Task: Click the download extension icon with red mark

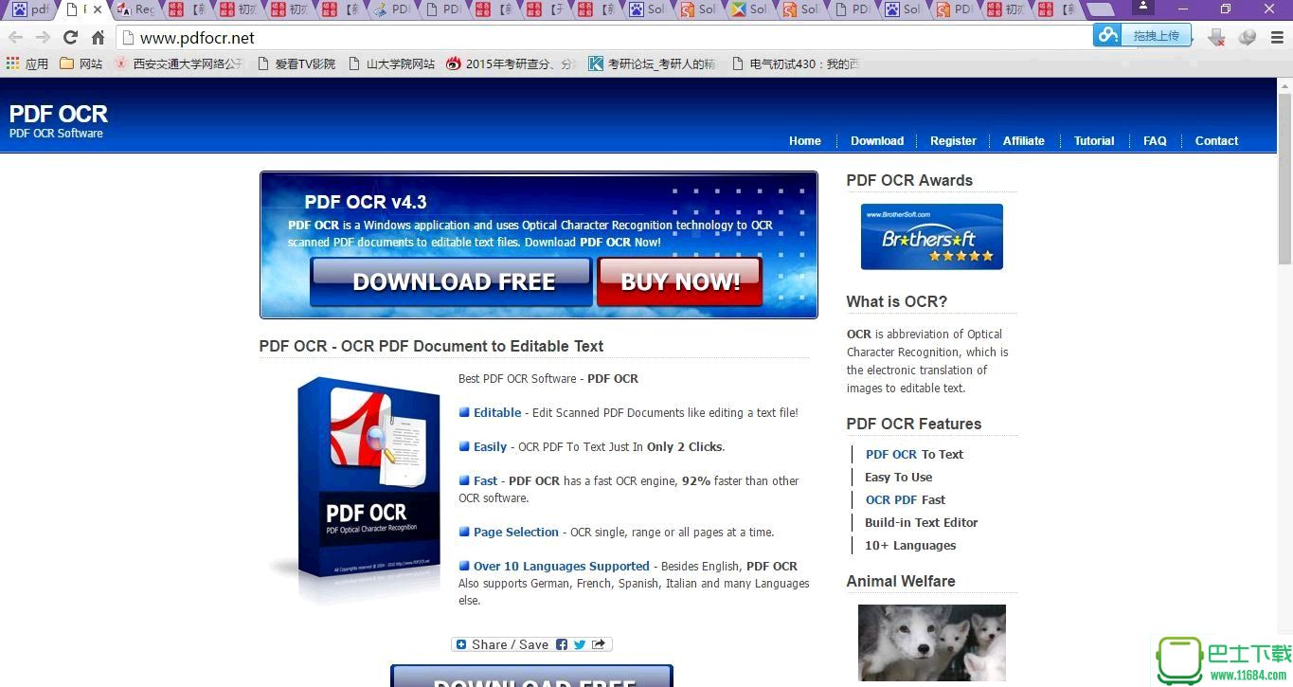Action: point(1216,38)
